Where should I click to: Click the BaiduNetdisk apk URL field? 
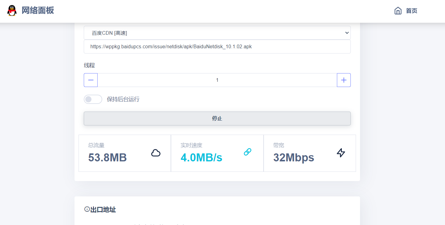[217, 47]
